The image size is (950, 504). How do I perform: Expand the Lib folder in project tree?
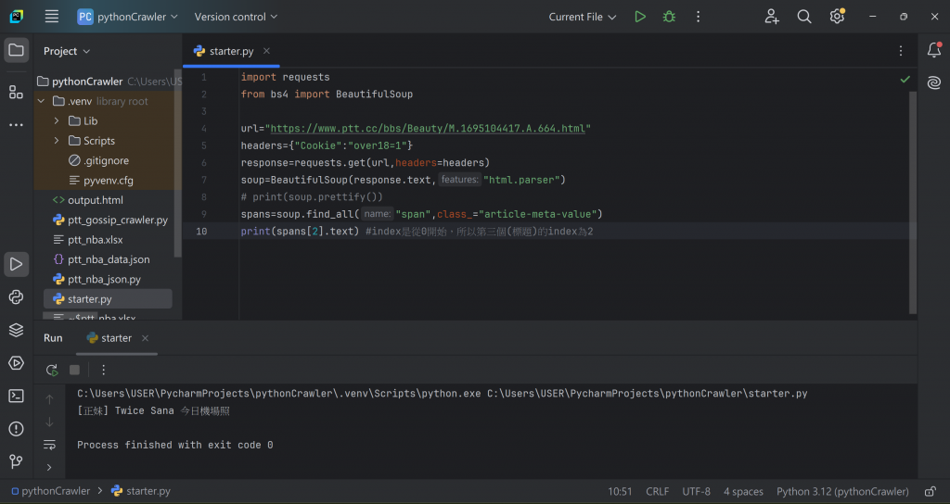56,121
